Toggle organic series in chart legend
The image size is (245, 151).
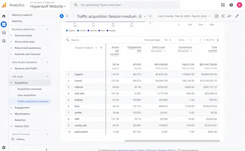point(71,31)
